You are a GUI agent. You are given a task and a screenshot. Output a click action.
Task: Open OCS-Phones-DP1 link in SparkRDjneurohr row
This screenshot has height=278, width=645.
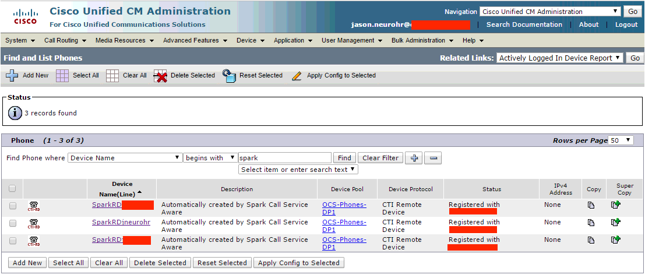pyautogui.click(x=344, y=226)
